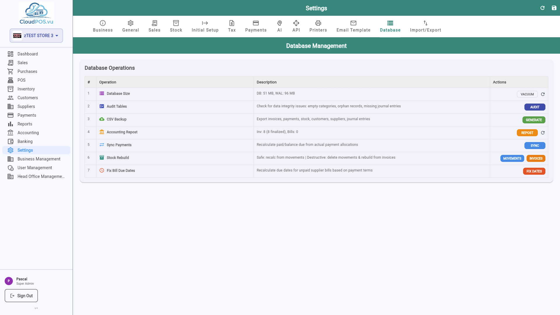
Task: Switch to the Tax tab
Action: pos(232,26)
